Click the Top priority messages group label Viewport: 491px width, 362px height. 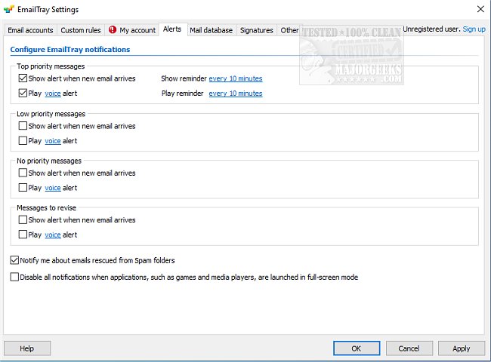coord(51,66)
